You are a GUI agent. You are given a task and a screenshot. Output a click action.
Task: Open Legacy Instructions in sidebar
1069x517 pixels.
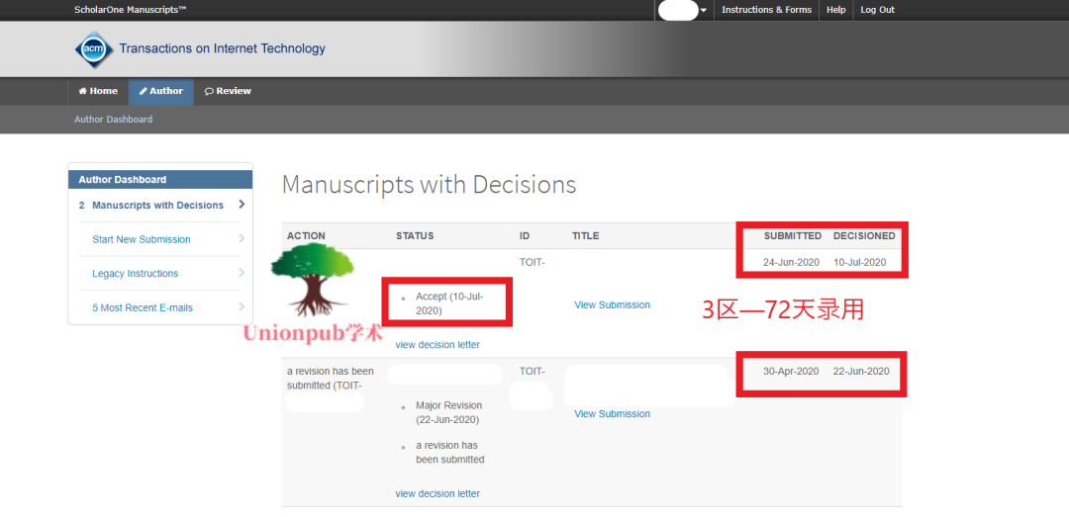coord(135,274)
